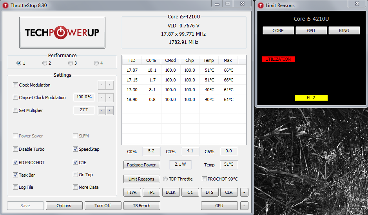The height and width of the screenshot is (215, 368).
Task: Click the DTS button
Action: point(210,192)
